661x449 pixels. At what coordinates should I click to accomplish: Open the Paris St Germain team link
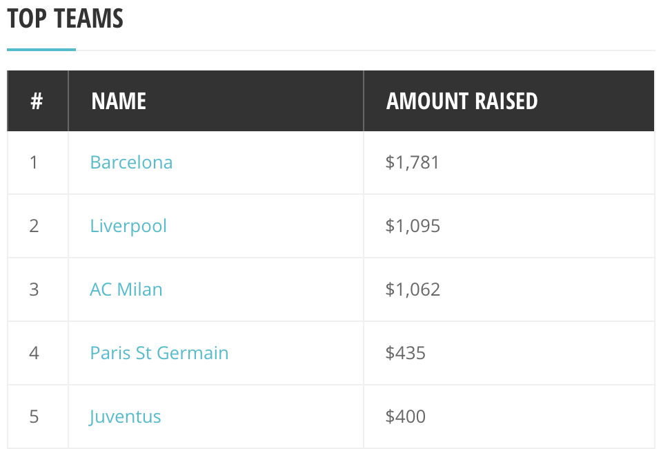pos(159,353)
